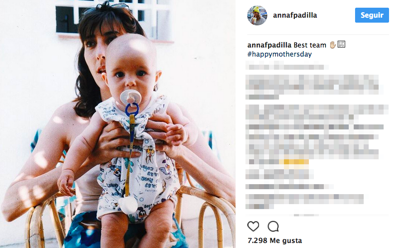Select the last blurred two-line comment

tap(305, 201)
